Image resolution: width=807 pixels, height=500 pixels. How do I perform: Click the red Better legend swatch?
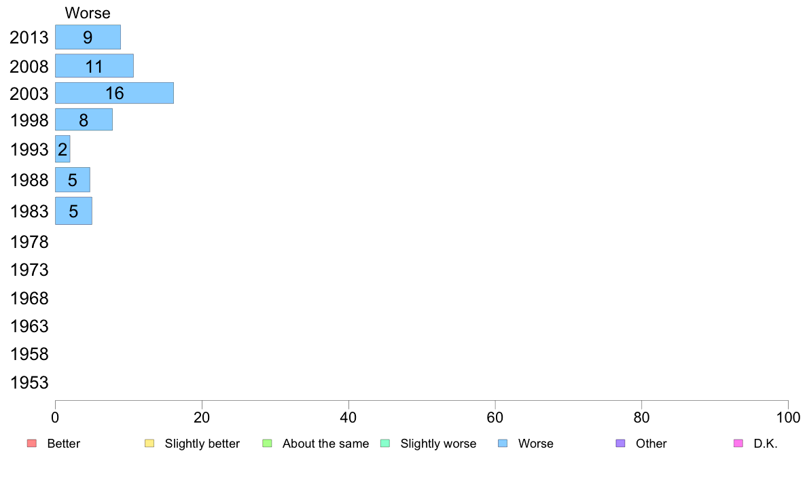[x=32, y=444]
